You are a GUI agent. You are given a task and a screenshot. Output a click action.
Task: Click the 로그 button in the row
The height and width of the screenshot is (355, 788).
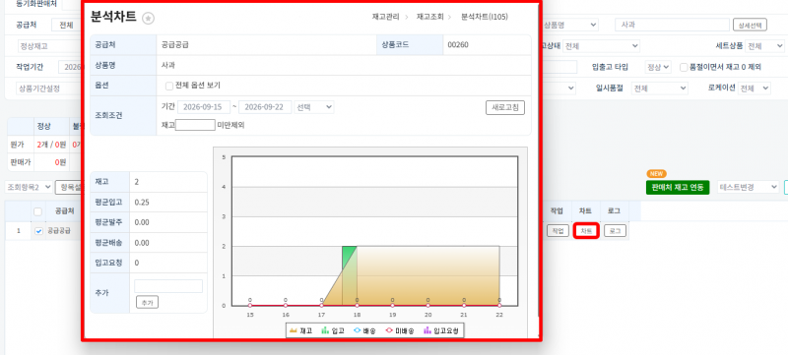615,231
